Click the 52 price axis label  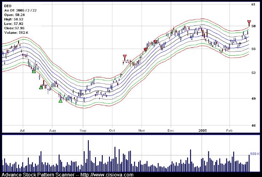point(253,73)
